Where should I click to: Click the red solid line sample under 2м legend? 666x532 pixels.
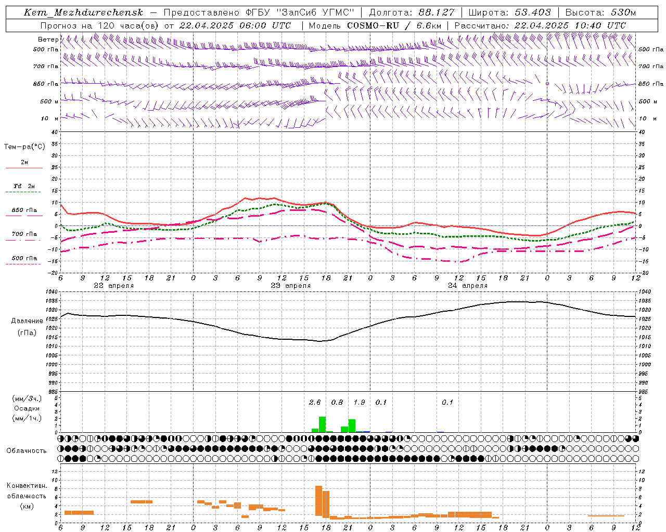[24, 168]
